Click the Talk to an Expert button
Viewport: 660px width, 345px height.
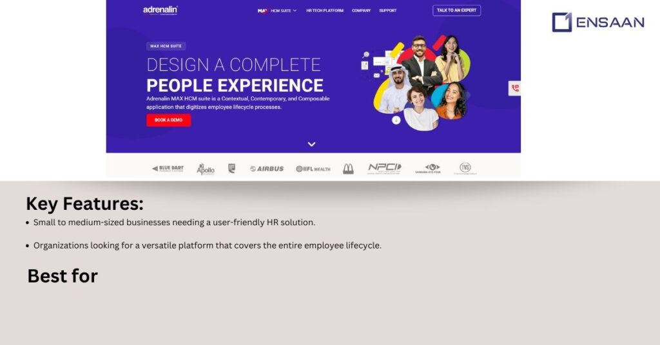(456, 10)
